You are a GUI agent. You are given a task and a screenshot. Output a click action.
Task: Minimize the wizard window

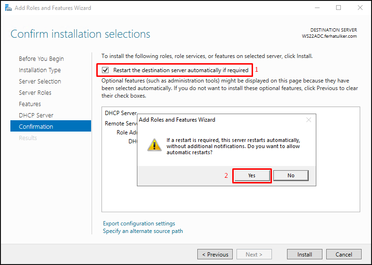pos(317,8)
